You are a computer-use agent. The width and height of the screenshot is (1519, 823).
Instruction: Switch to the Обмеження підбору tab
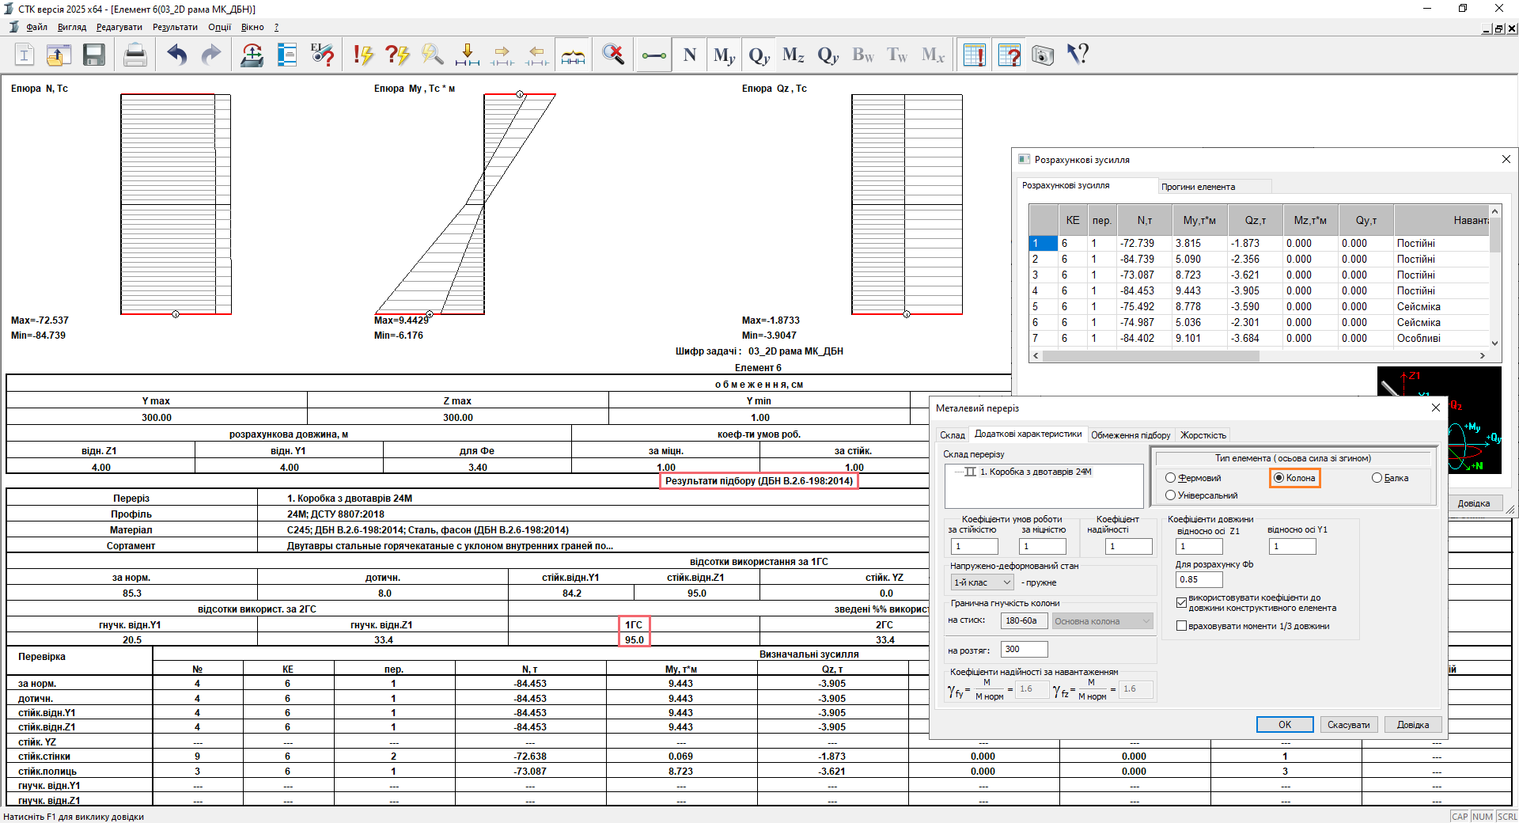click(x=1131, y=435)
